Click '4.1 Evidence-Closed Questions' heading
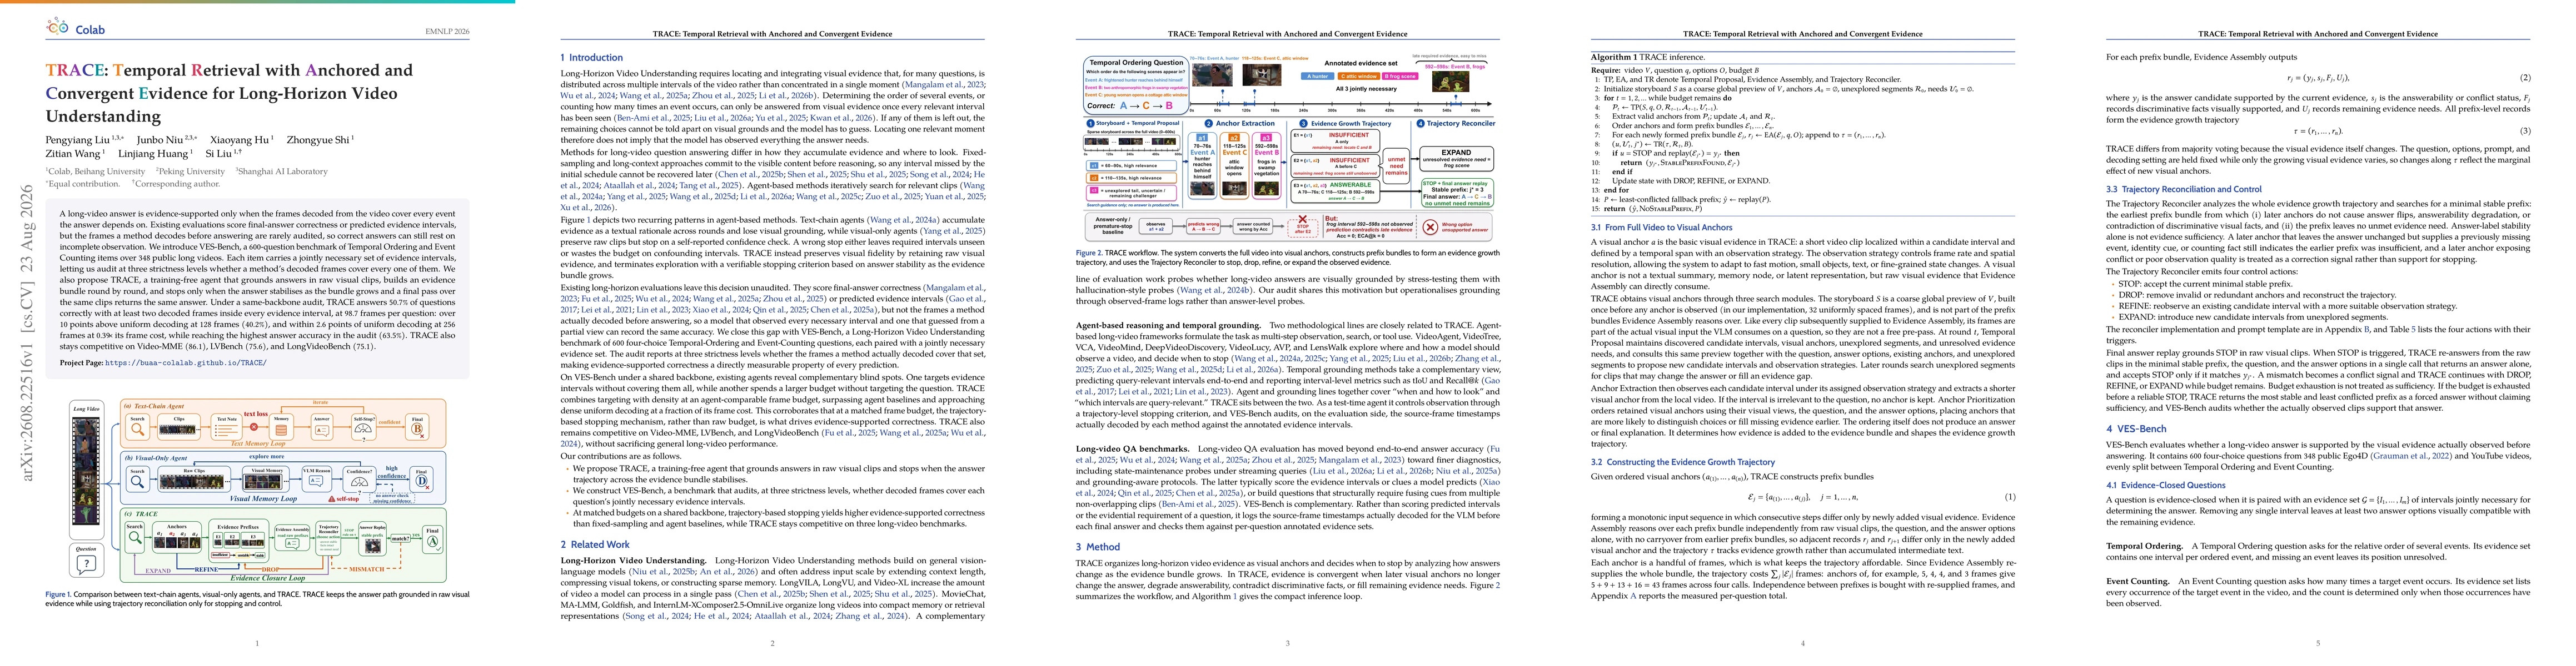This screenshot has width=2576, height=666. point(2166,485)
